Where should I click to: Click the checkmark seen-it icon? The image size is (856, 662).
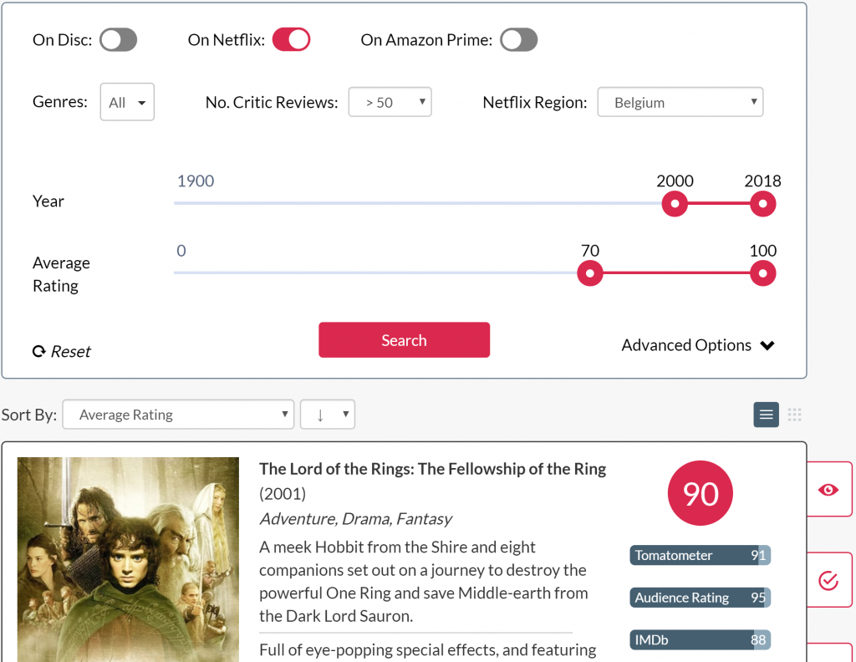point(828,580)
